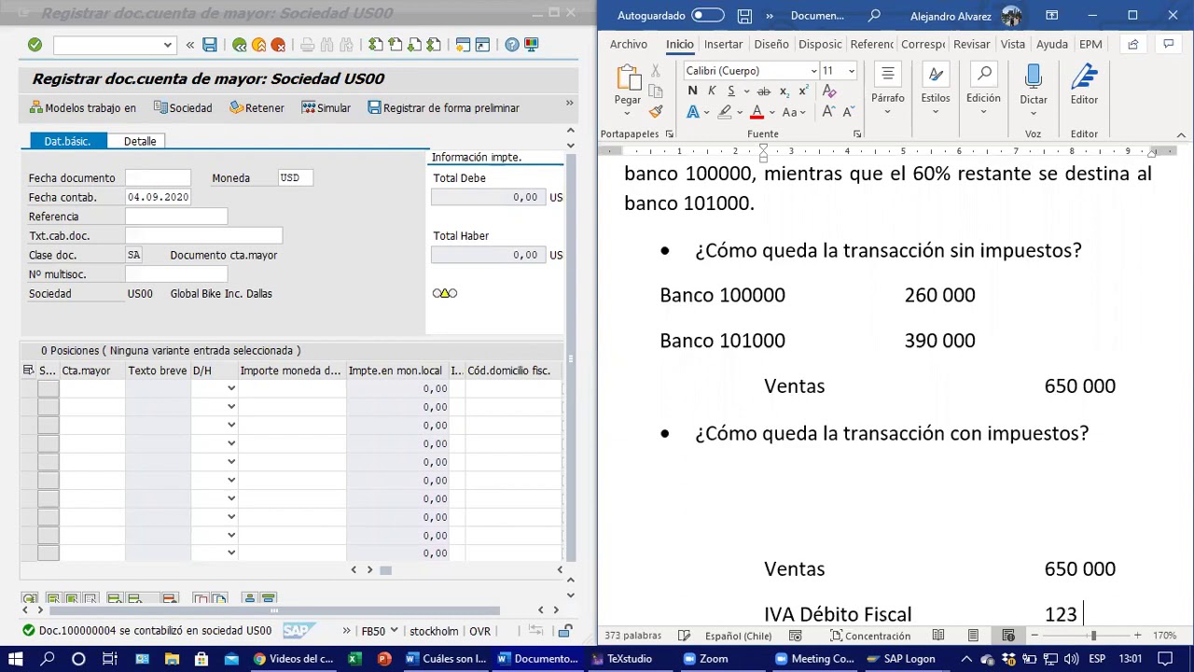Click Registrar de forma preliminar
Viewport: 1194px width, 672px height.
tap(443, 108)
